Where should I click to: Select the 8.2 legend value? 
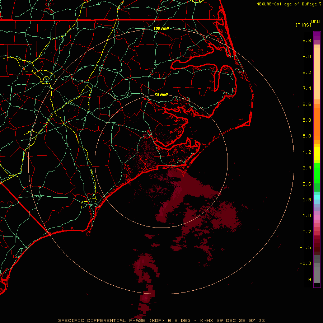tap(307, 72)
